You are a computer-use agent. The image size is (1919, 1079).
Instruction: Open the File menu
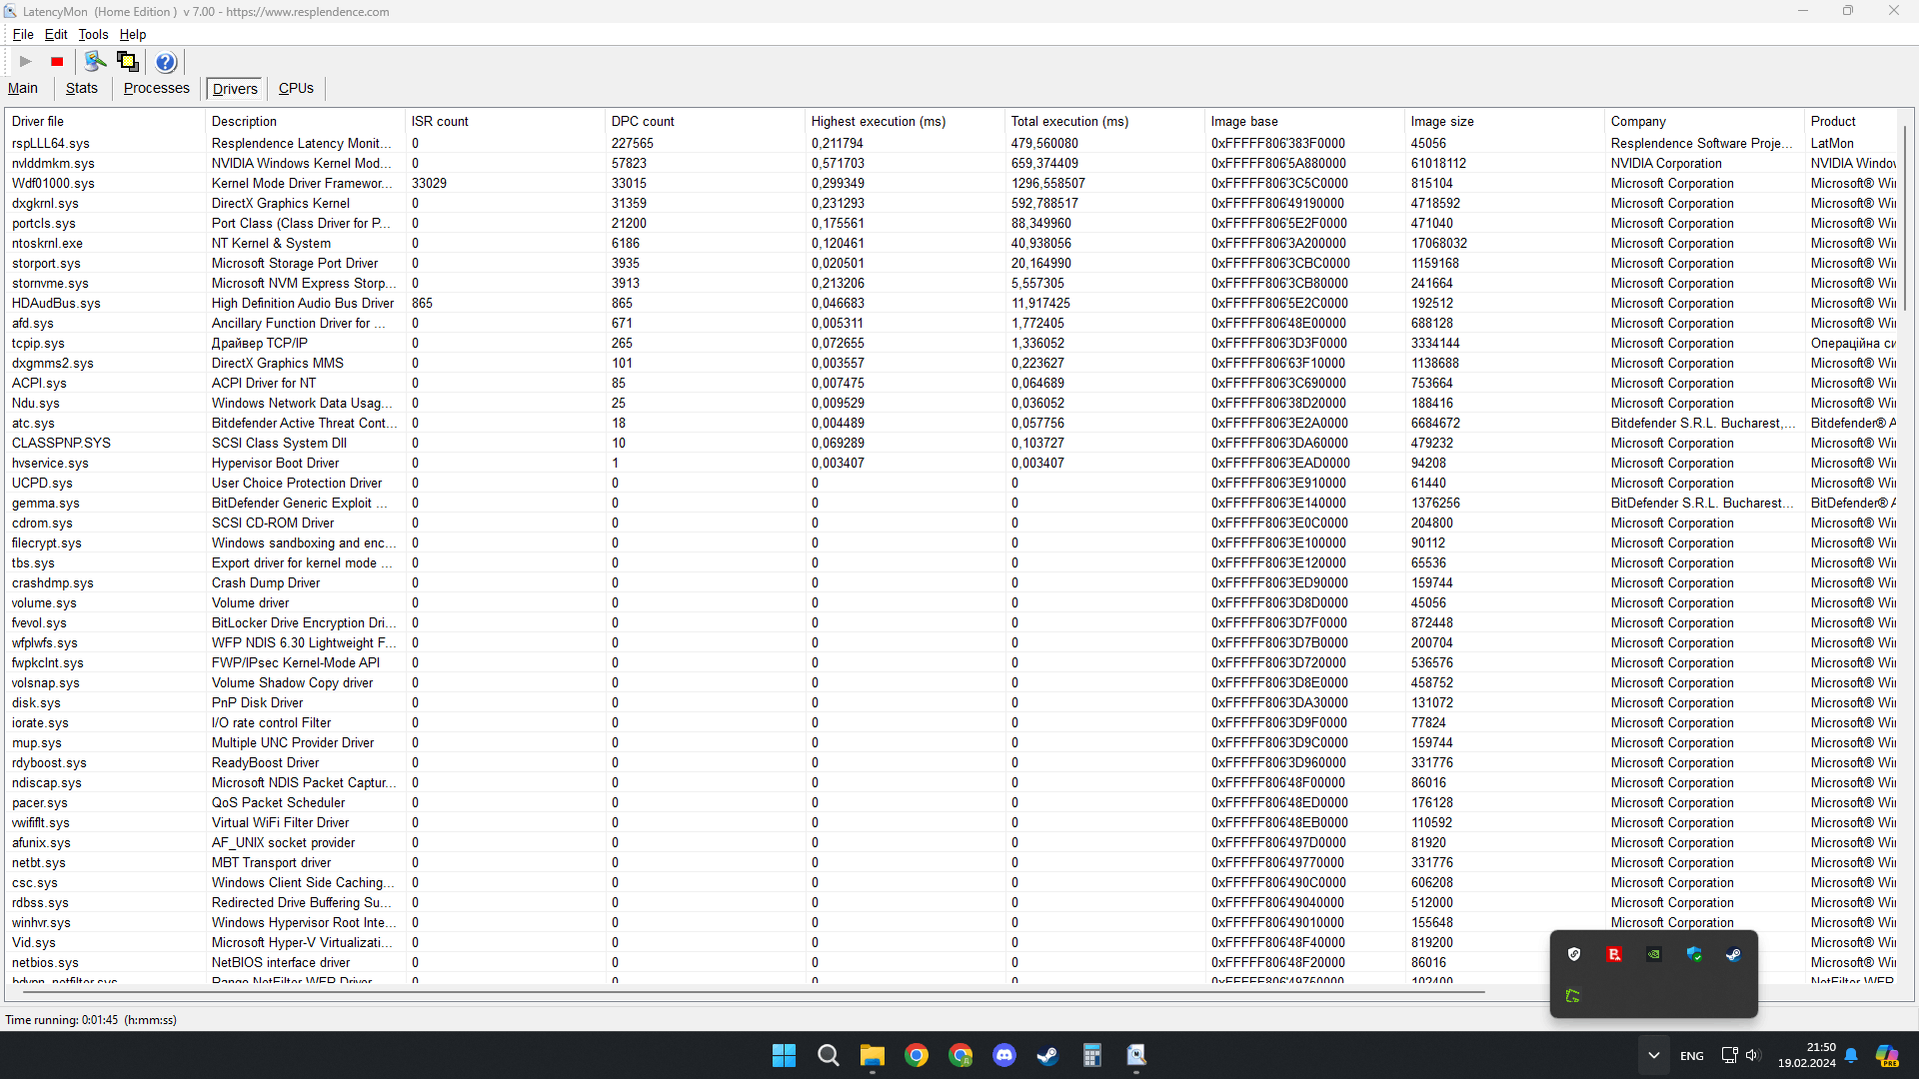pos(21,33)
